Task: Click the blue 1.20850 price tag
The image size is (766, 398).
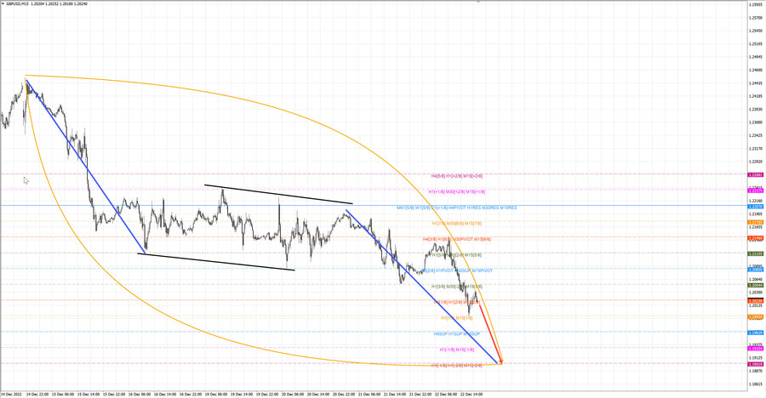Action: click(x=756, y=269)
